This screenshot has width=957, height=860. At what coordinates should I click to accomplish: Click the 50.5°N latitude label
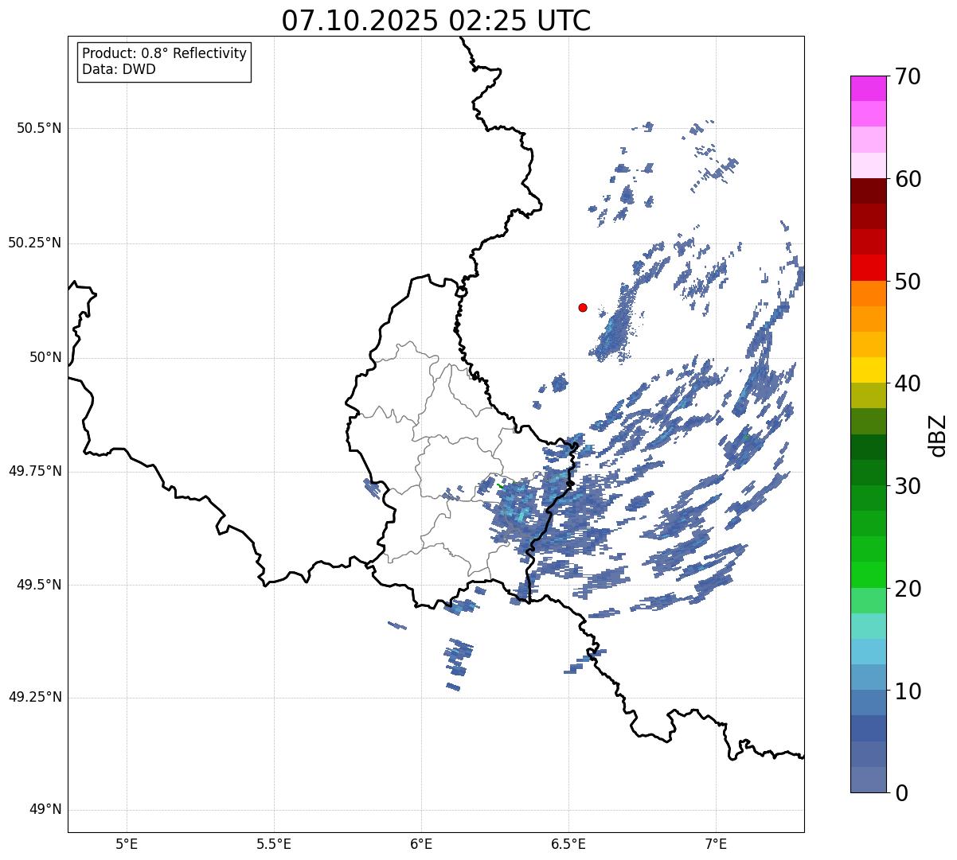[39, 128]
